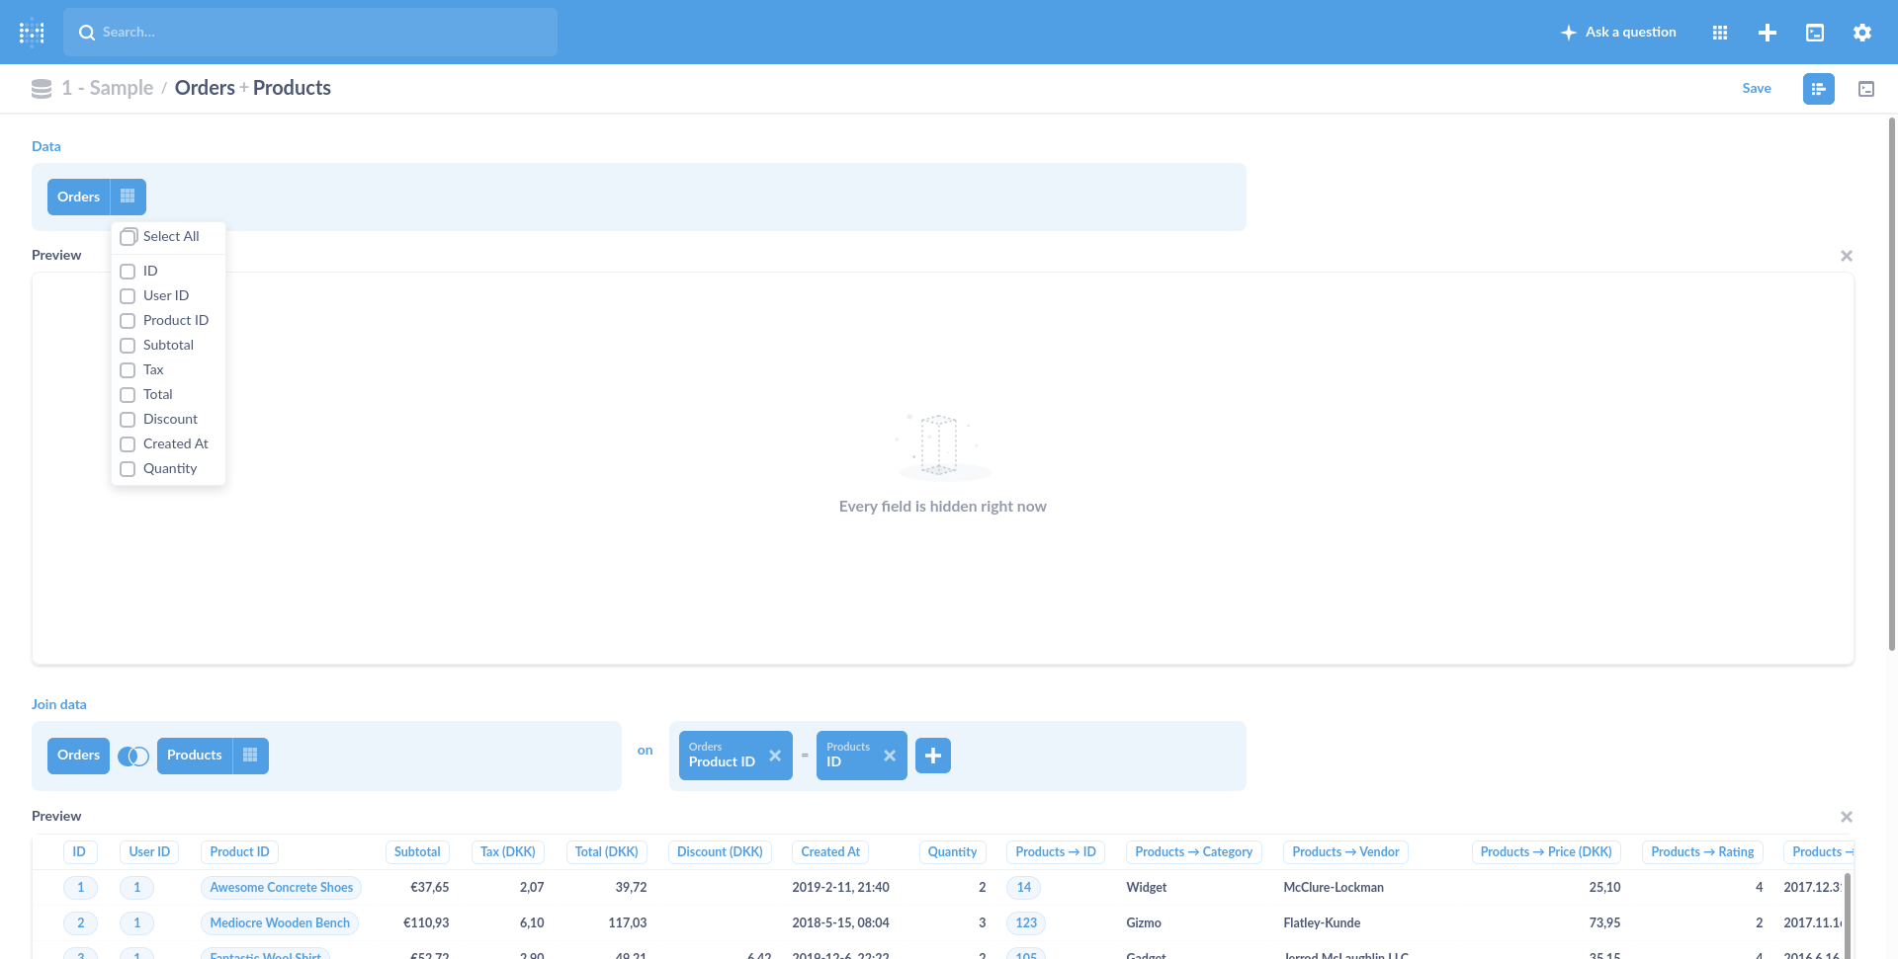Image resolution: width=1898 pixels, height=959 pixels.
Task: Check the Quantity field checkbox
Action: tap(127, 468)
